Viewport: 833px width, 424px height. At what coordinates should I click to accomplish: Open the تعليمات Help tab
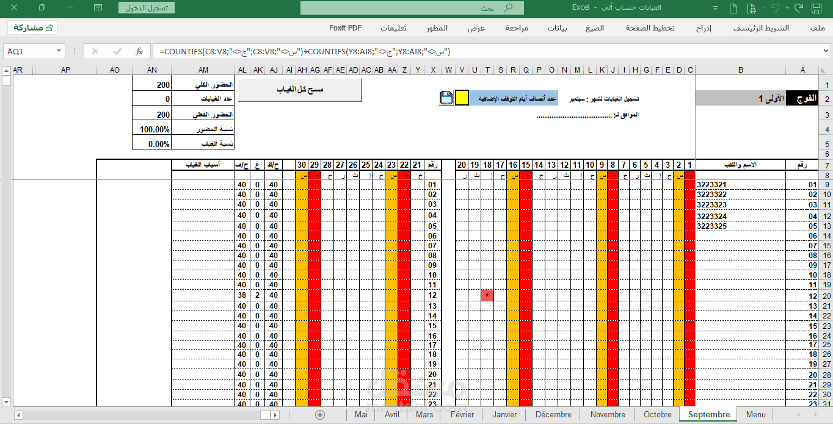tap(393, 28)
